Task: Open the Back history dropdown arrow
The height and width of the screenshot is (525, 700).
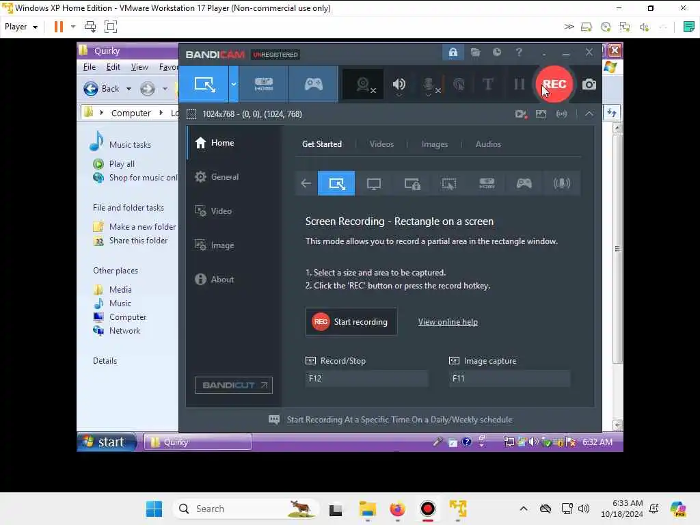Action: tap(129, 89)
